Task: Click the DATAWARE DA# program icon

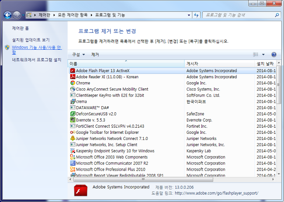Action: 73,108
